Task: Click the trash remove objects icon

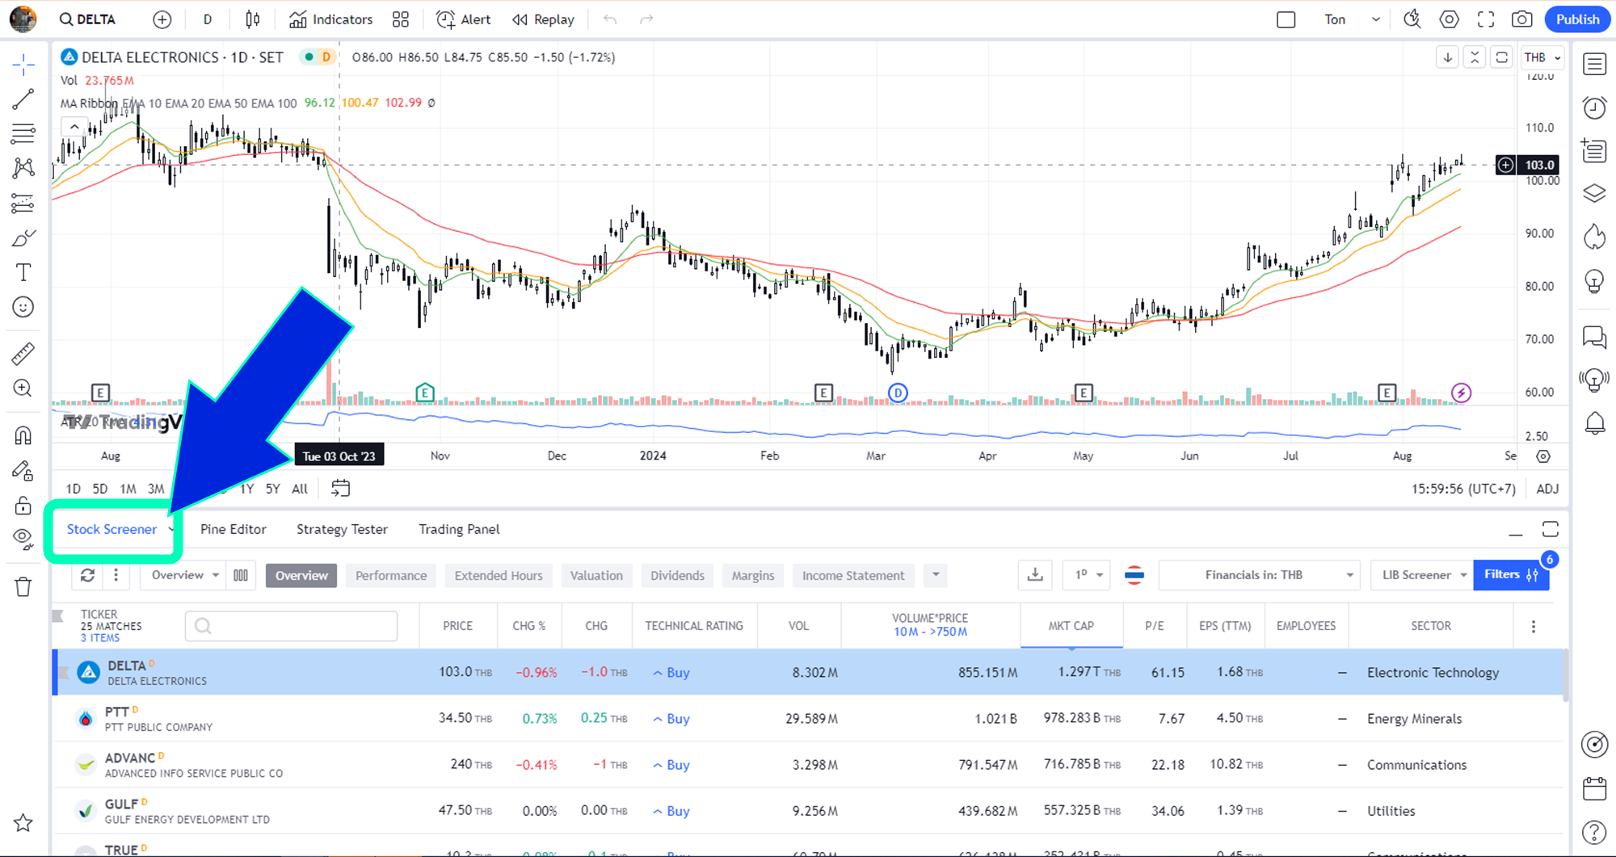Action: 23,587
